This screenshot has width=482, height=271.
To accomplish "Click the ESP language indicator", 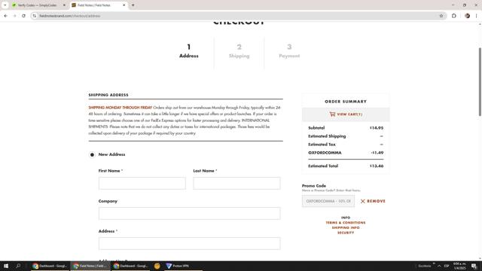I will pyautogui.click(x=447, y=266).
